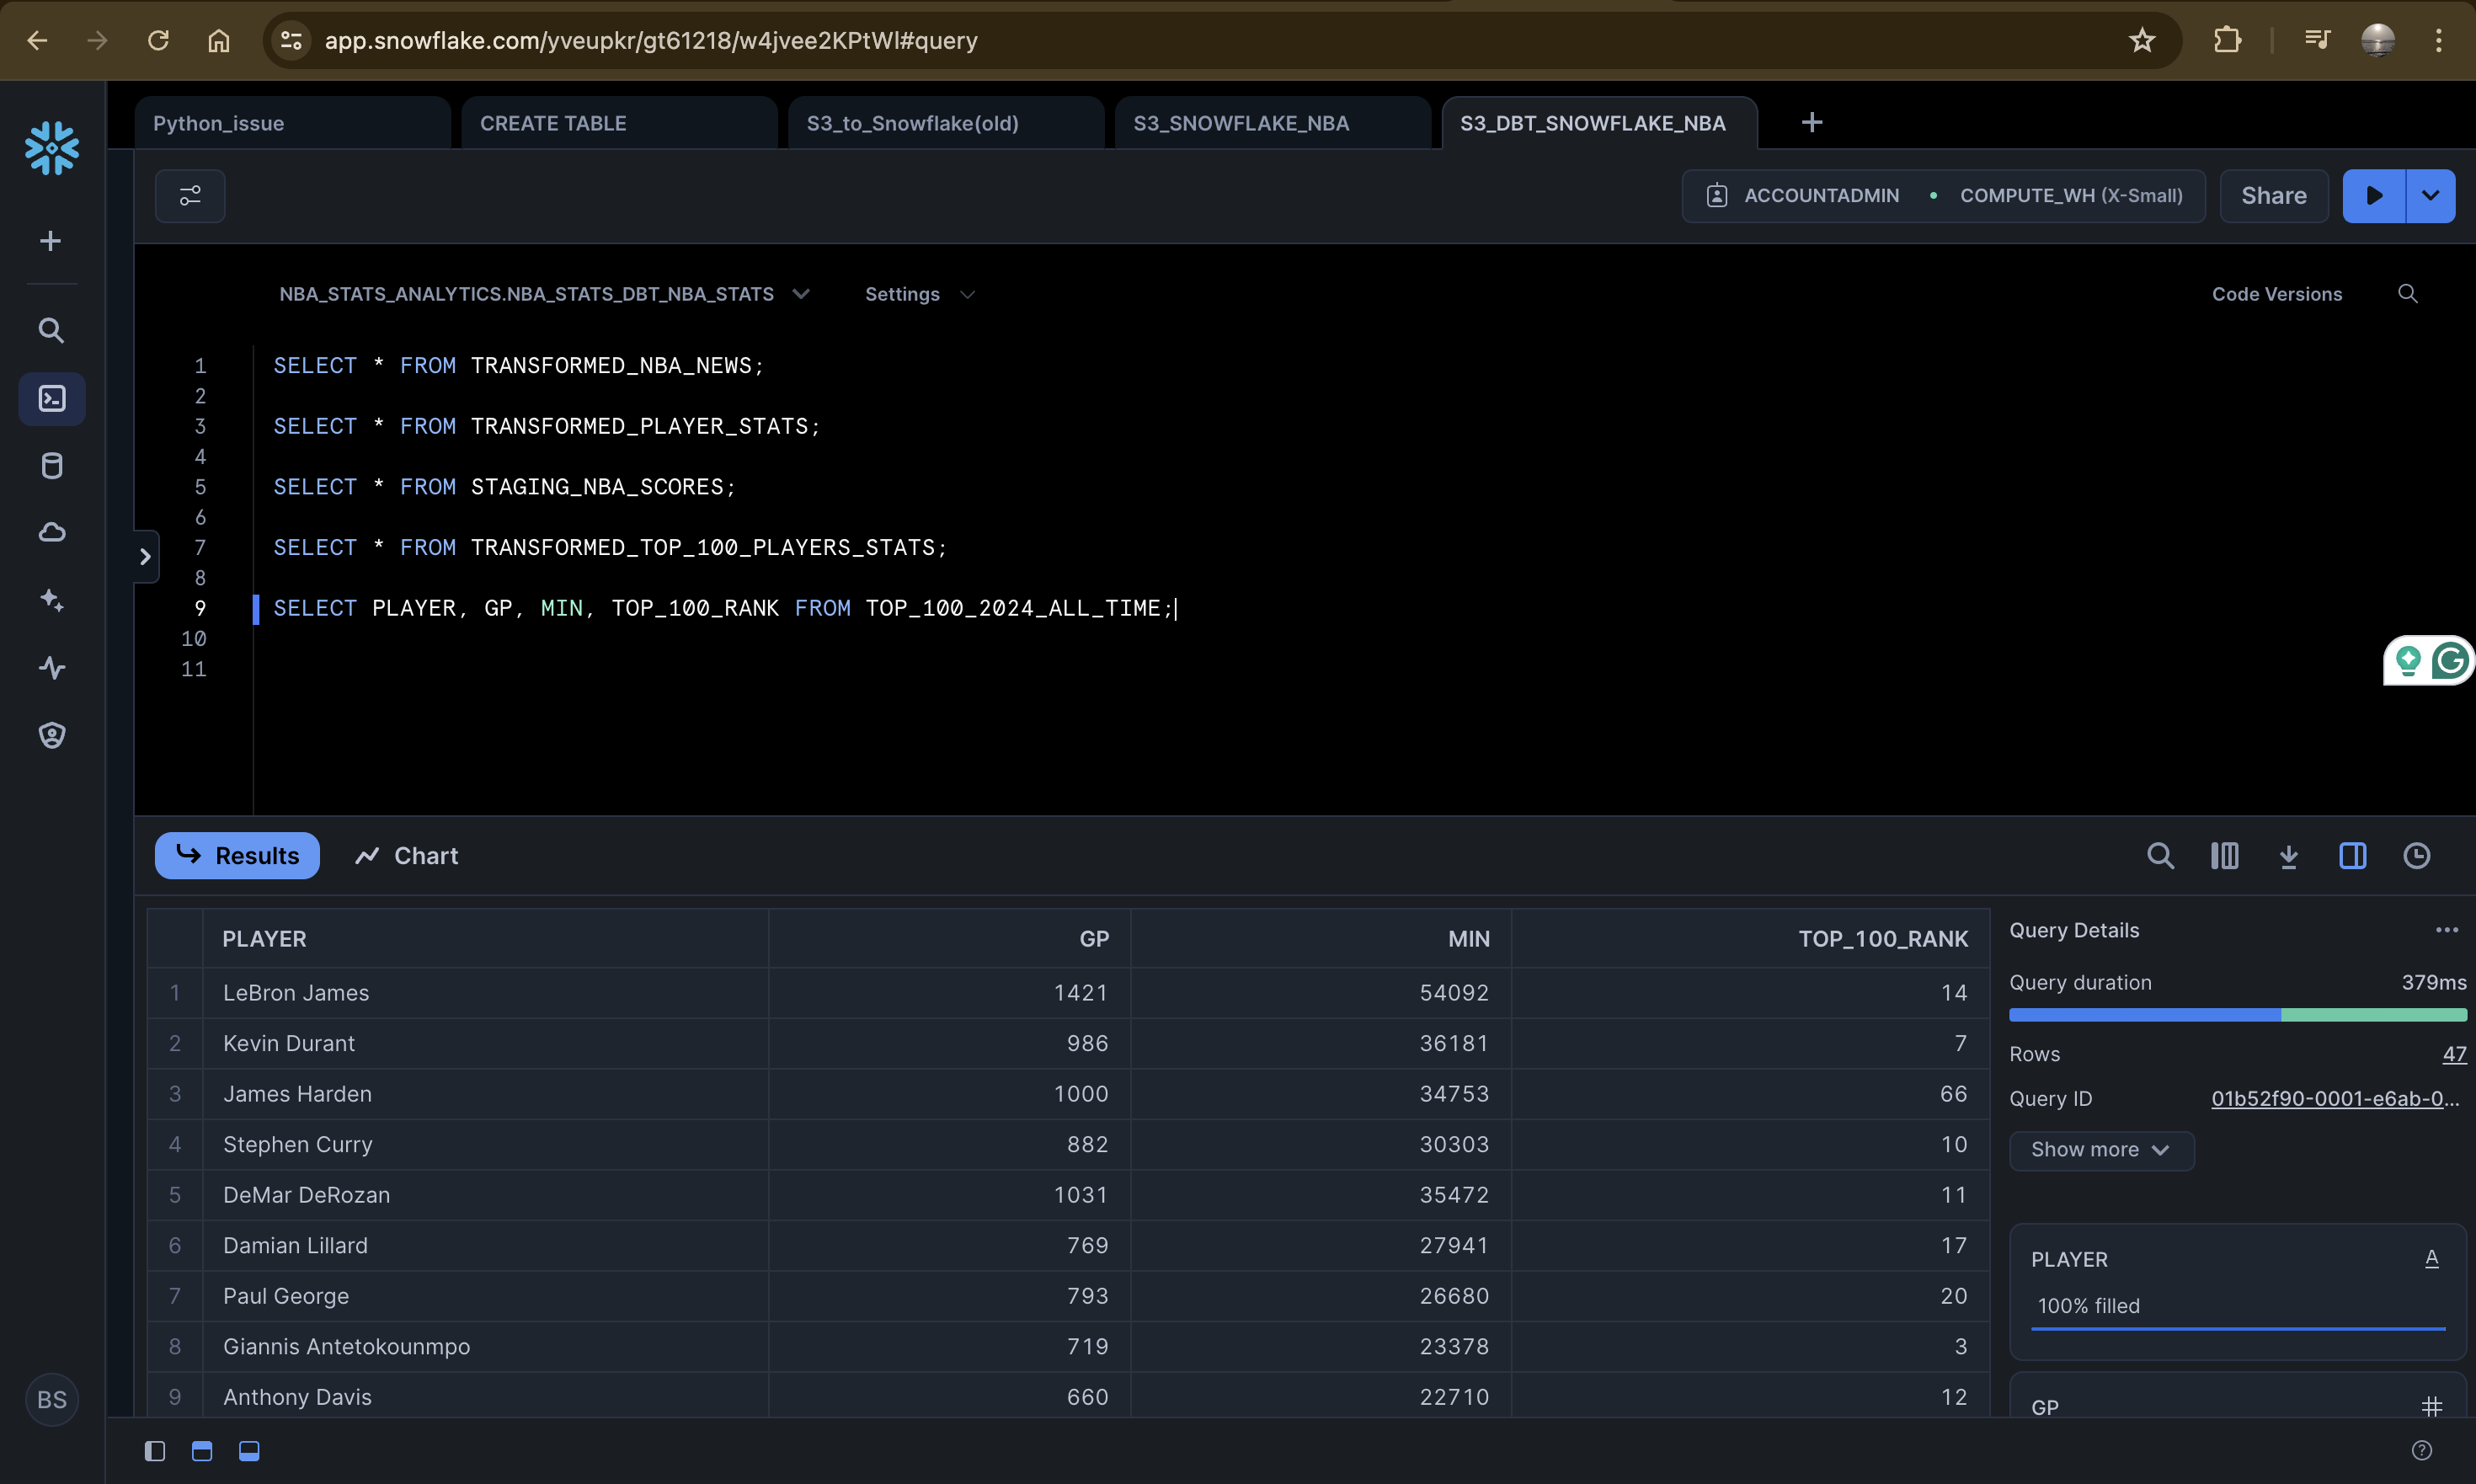Image resolution: width=2476 pixels, height=1484 pixels.
Task: Open the column selector icon in results
Action: (x=2224, y=856)
